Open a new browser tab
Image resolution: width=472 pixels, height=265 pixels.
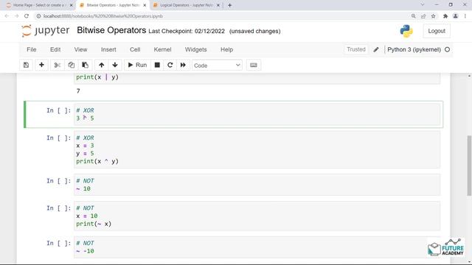click(229, 5)
